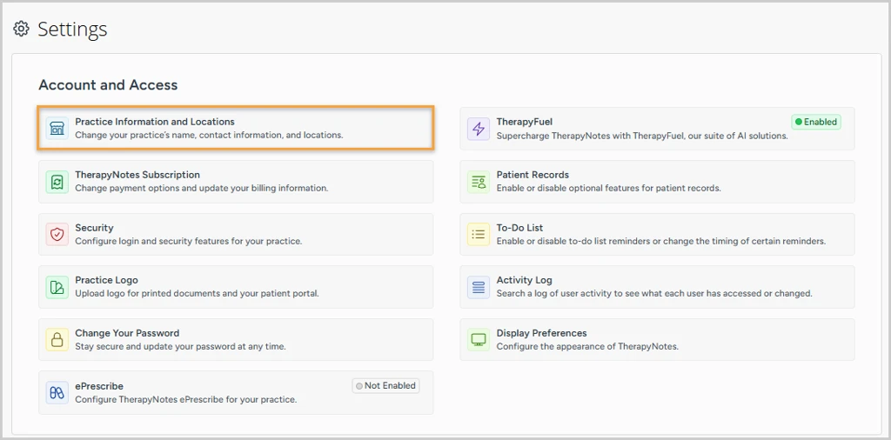
Task: Open TherapyNotes Subscription settings
Action: click(236, 182)
